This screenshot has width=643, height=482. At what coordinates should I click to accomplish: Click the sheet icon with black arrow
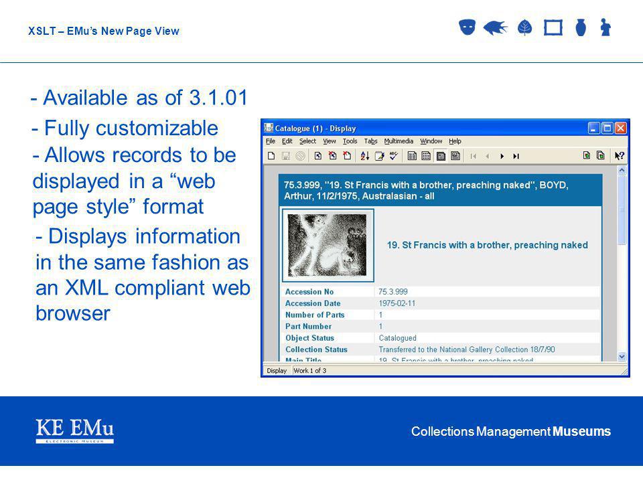317,156
